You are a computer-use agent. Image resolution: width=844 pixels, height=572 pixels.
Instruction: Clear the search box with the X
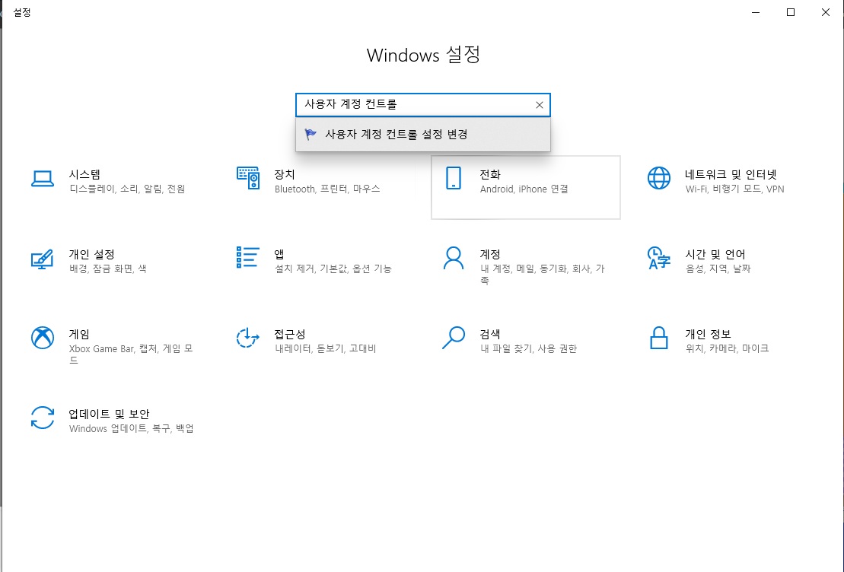pos(540,105)
